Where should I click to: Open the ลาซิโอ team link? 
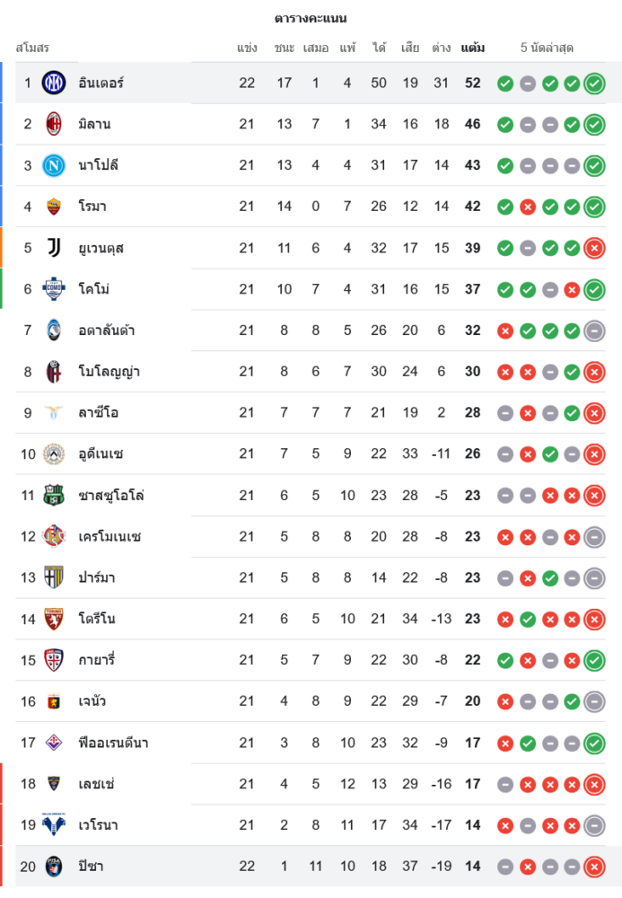tap(99, 413)
